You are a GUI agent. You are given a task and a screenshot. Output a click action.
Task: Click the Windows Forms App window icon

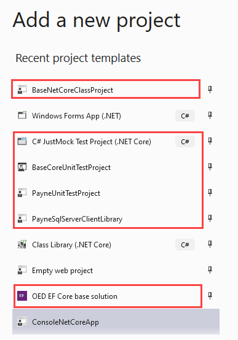coord(22,115)
